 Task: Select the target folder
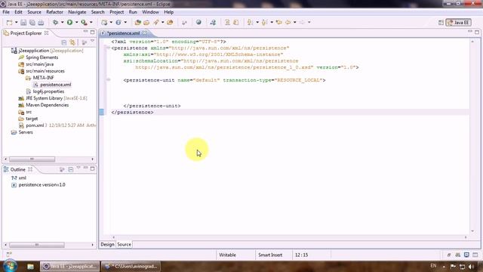[32, 119]
